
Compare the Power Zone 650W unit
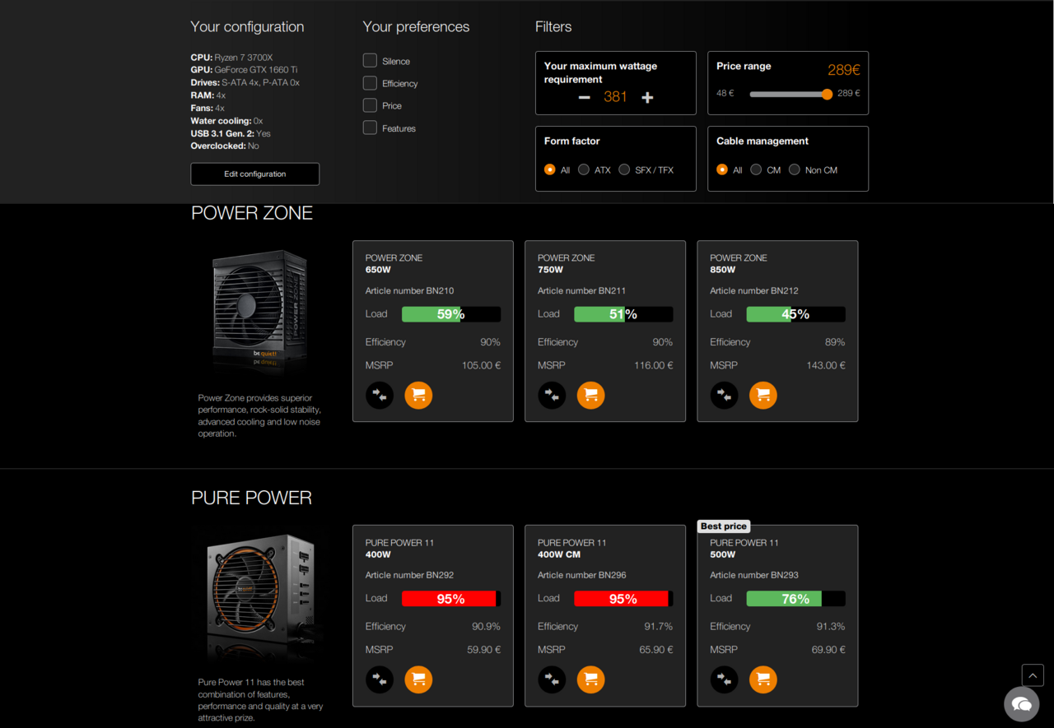pos(380,395)
